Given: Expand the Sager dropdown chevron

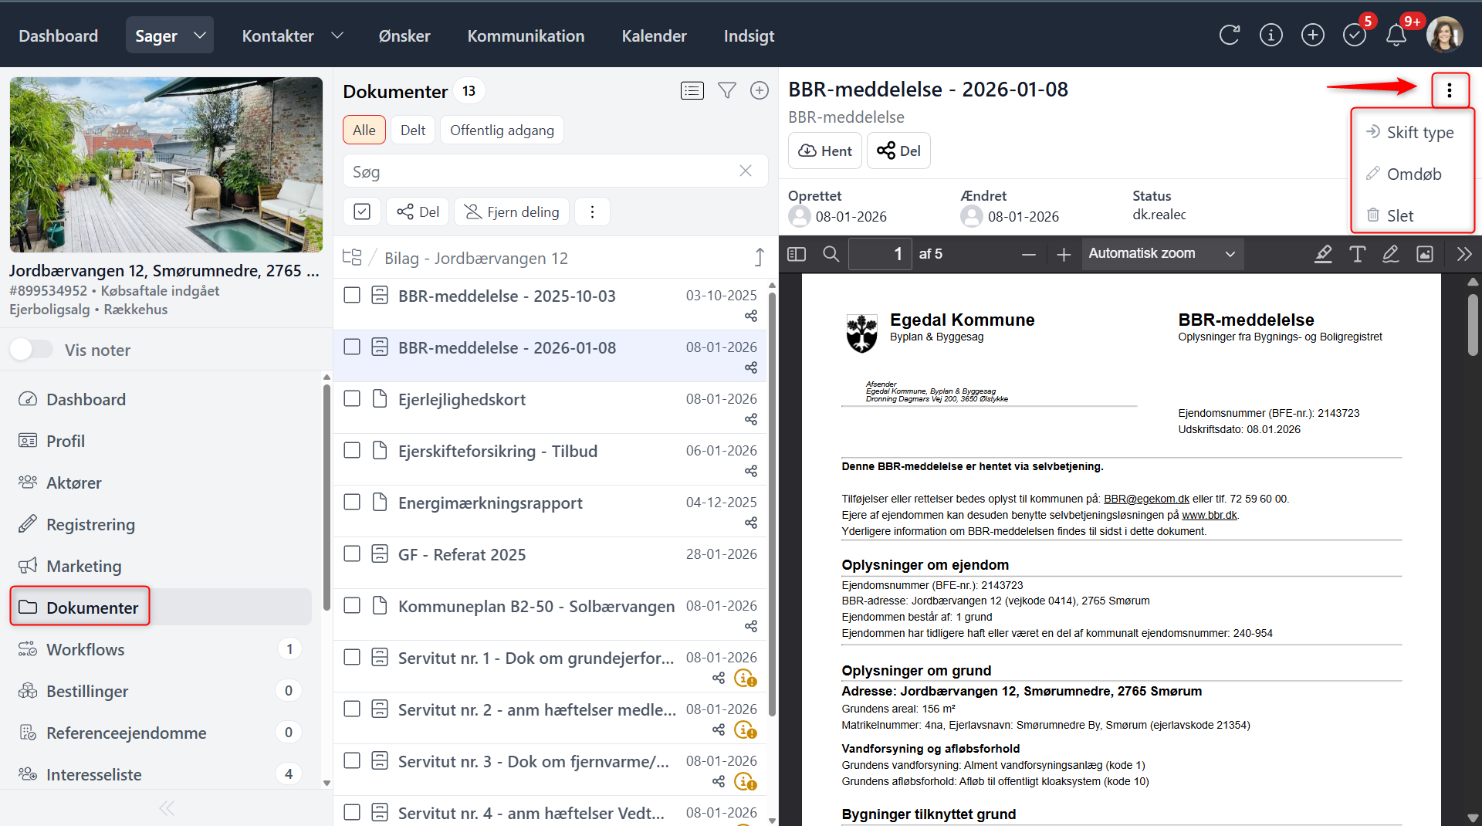Looking at the screenshot, I should click(200, 36).
